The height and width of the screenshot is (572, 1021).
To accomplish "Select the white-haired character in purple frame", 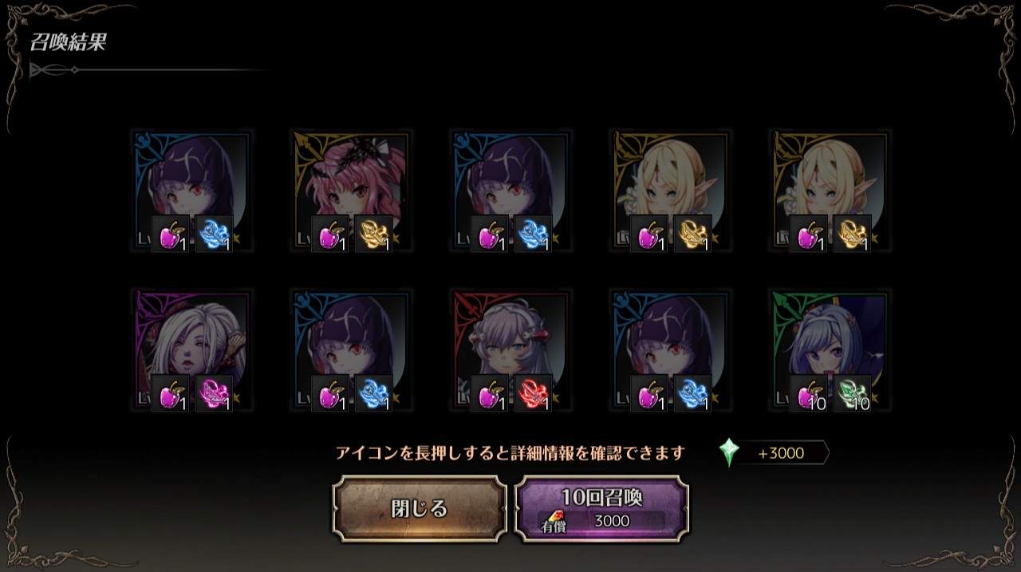I will point(191,351).
